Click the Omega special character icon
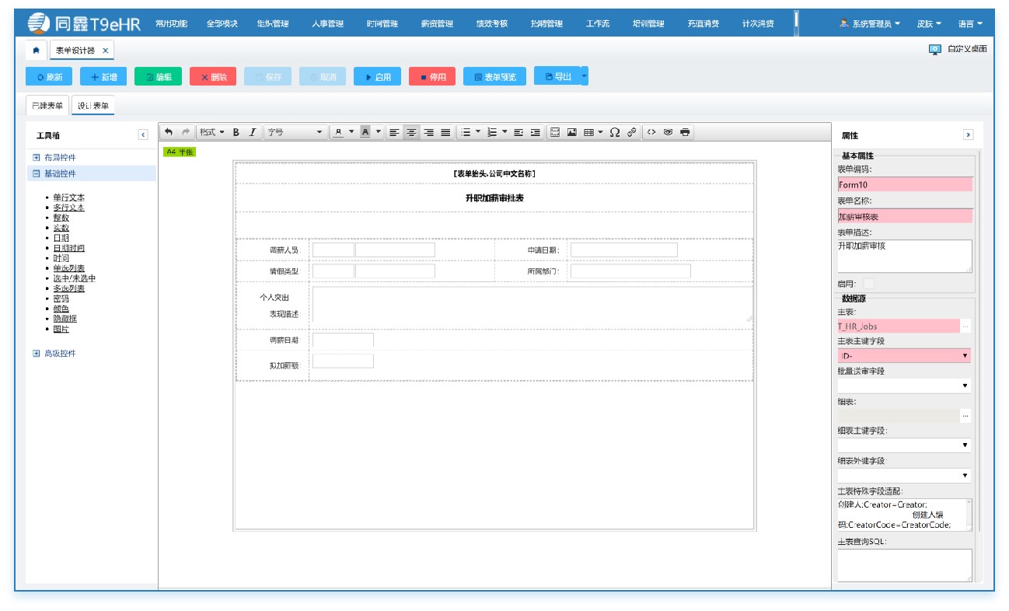This screenshot has width=1009, height=611. click(614, 132)
